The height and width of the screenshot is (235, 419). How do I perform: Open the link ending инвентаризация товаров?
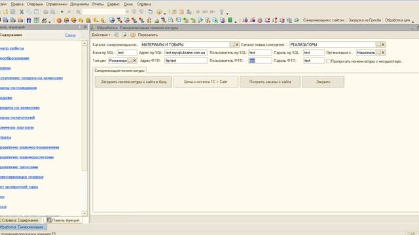pos(22,177)
